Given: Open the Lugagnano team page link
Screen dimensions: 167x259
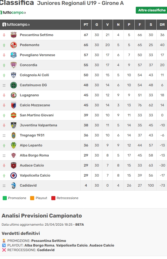Looking at the screenshot, I should (29, 95).
